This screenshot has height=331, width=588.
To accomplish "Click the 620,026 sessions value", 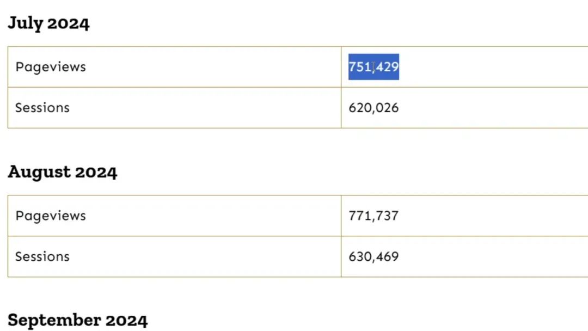I will point(373,108).
